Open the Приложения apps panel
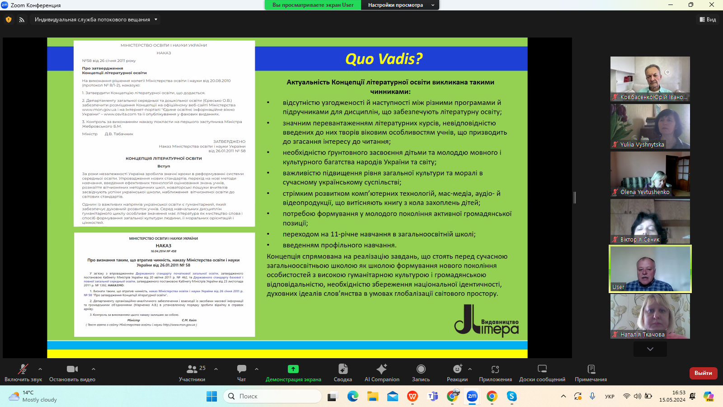723x407 pixels. [x=495, y=373]
